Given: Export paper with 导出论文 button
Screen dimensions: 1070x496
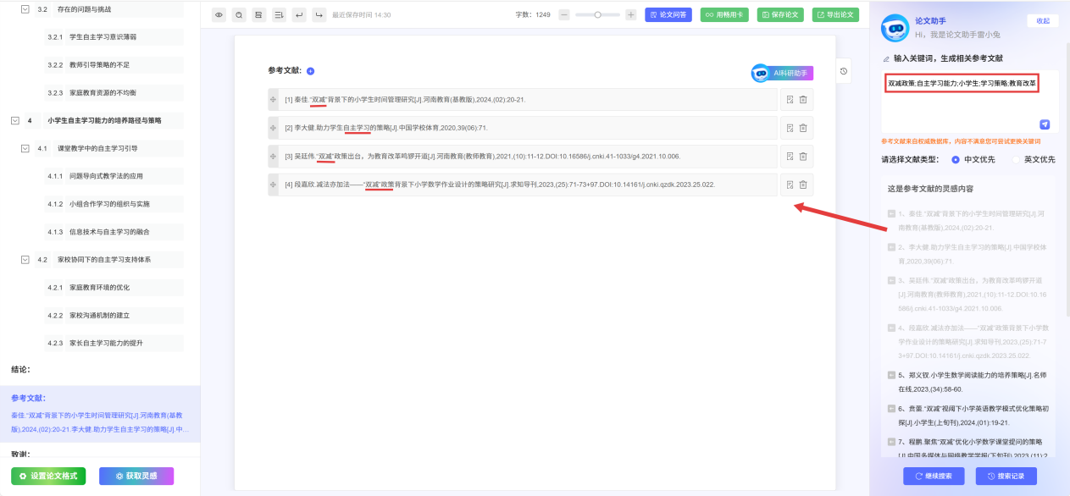Looking at the screenshot, I should click(x=835, y=14).
